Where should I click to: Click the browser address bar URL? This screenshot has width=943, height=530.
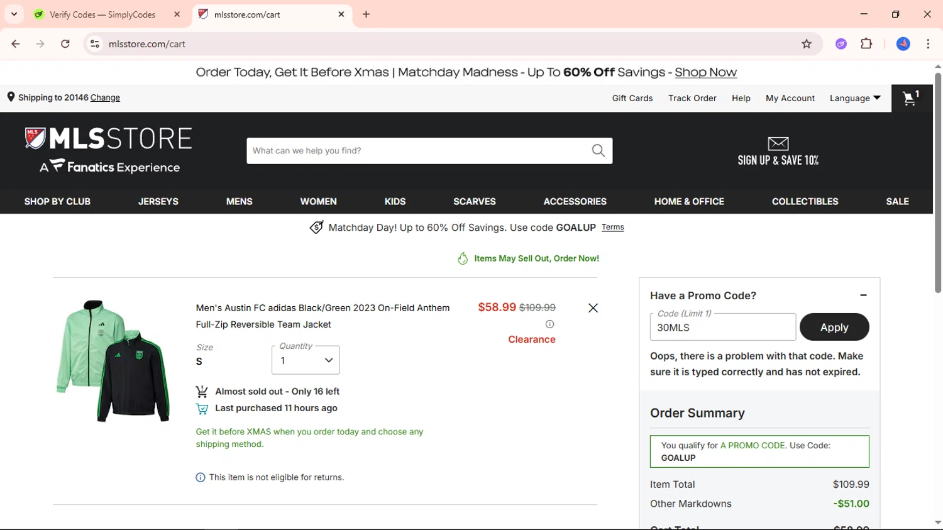[x=147, y=44]
